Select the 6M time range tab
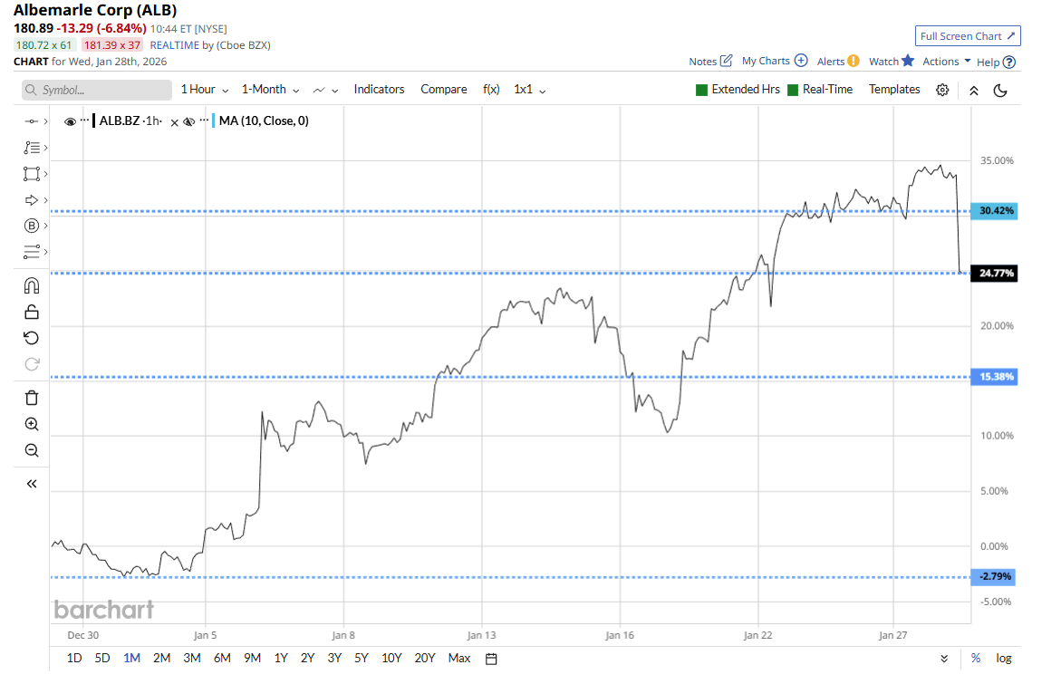 click(x=222, y=658)
